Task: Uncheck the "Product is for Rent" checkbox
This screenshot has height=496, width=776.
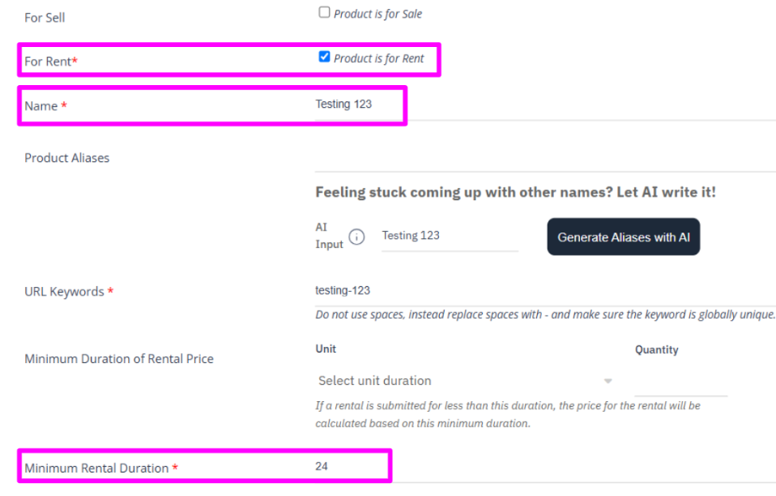Action: click(324, 56)
